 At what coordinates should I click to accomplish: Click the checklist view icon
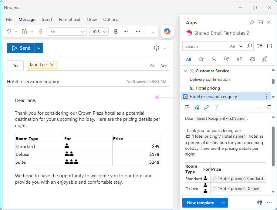259,46
